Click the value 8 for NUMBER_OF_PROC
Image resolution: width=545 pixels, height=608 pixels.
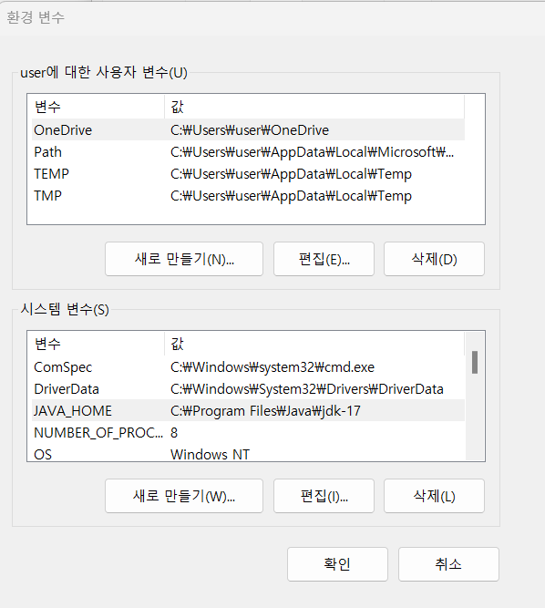(x=174, y=433)
